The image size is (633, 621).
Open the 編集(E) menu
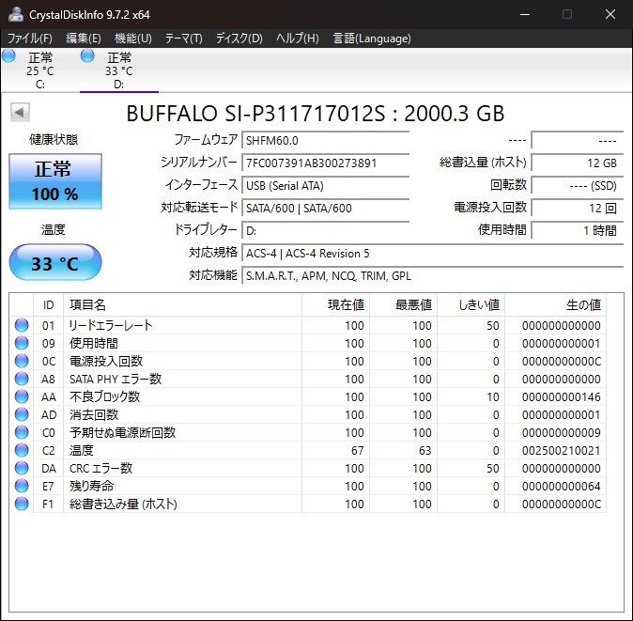84,39
